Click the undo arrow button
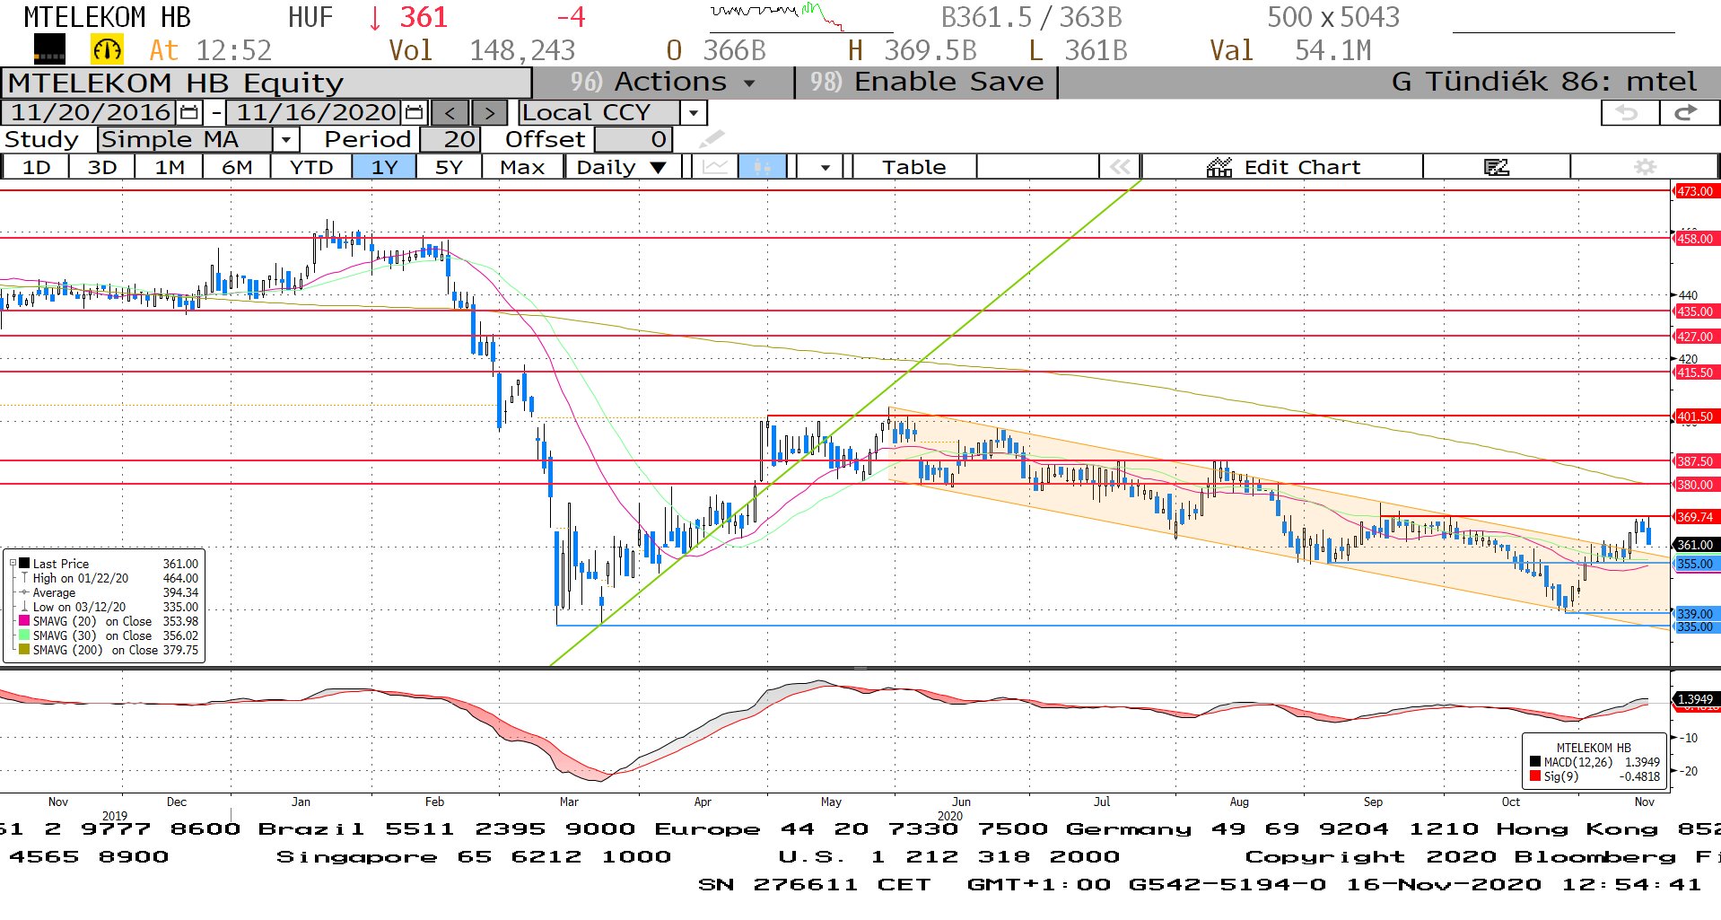Viewport: 1721px width, 920px height. (1628, 112)
